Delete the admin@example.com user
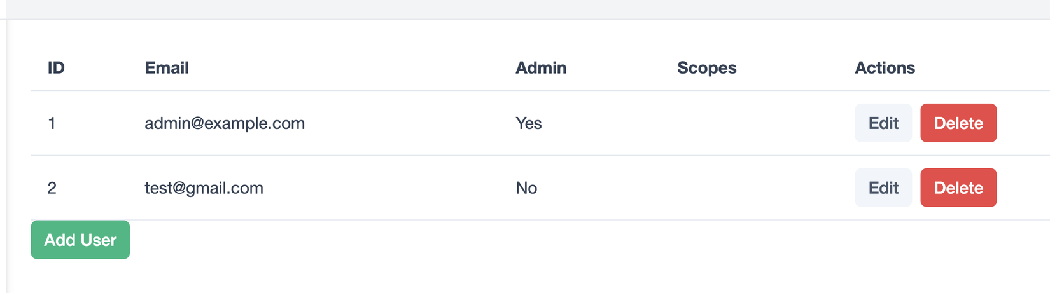 958,123
